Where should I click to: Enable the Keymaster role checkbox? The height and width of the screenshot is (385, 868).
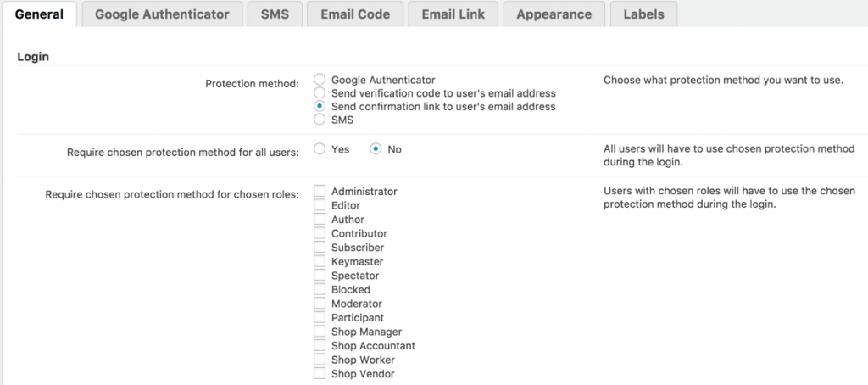pos(320,262)
